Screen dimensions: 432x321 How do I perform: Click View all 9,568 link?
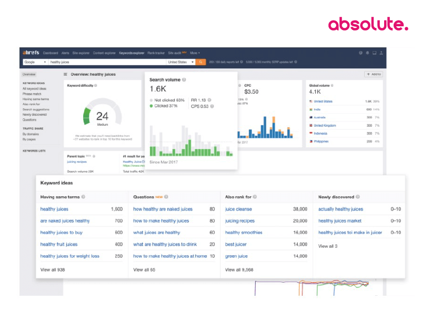pyautogui.click(x=239, y=270)
